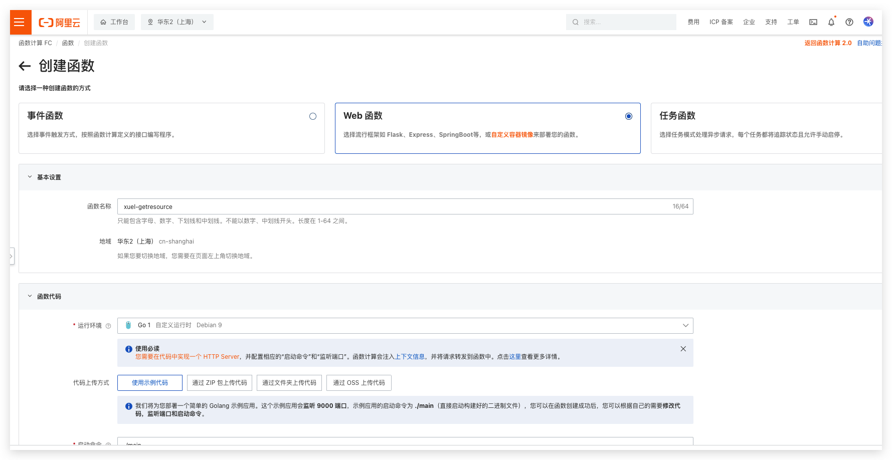Screen dimensions: 892x460
Task: Select 通过 OSS 上传代码 option
Action: pos(359,383)
